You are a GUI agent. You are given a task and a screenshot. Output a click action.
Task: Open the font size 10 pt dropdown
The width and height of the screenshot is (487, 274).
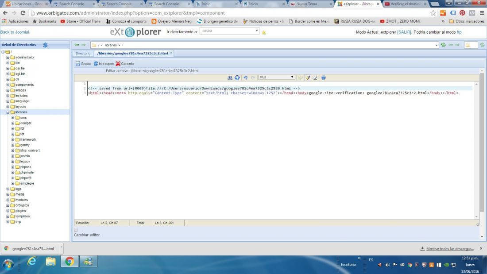(x=276, y=77)
